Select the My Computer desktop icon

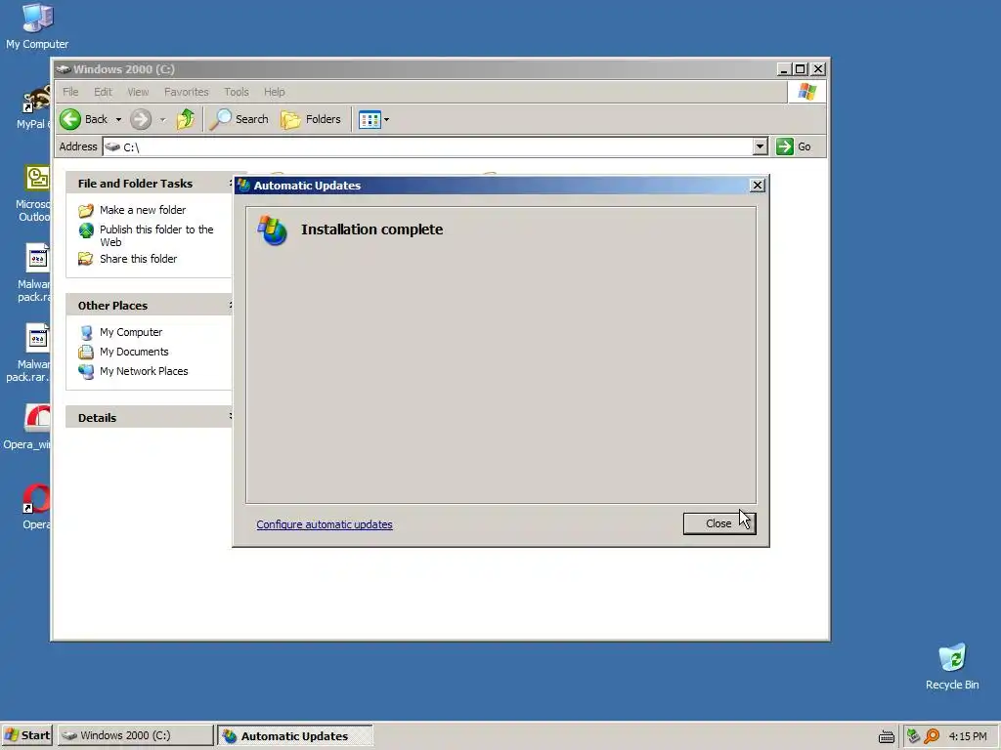tap(37, 25)
